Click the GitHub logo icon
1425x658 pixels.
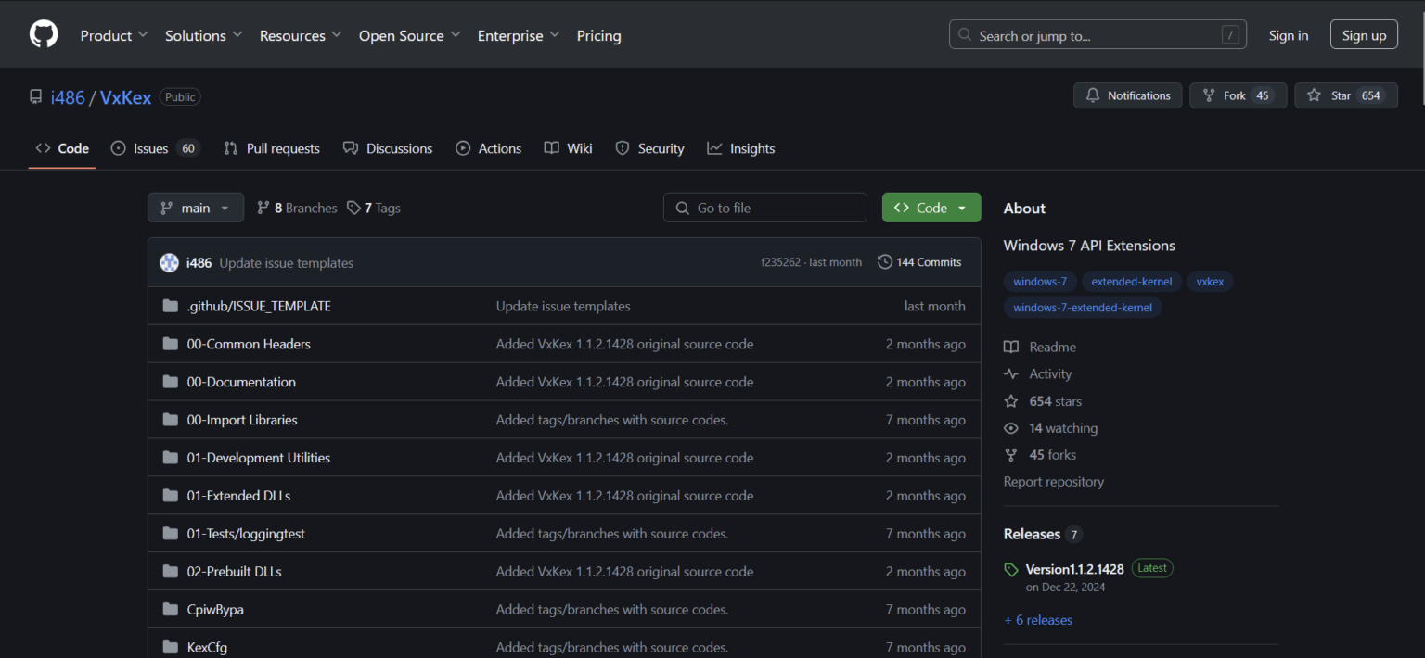[x=44, y=34]
